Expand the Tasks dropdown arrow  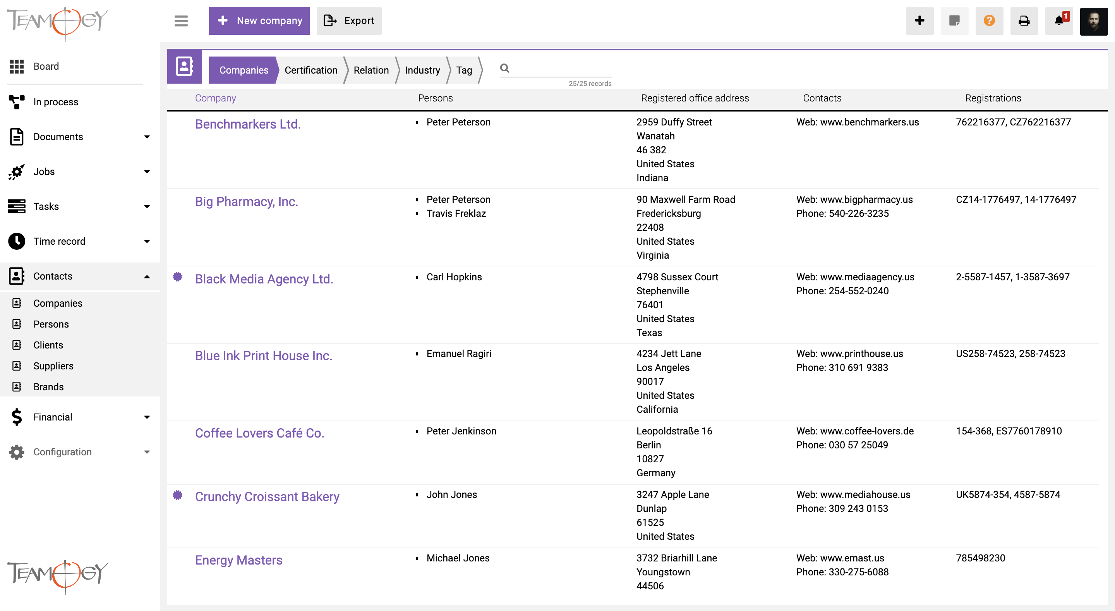tap(147, 206)
